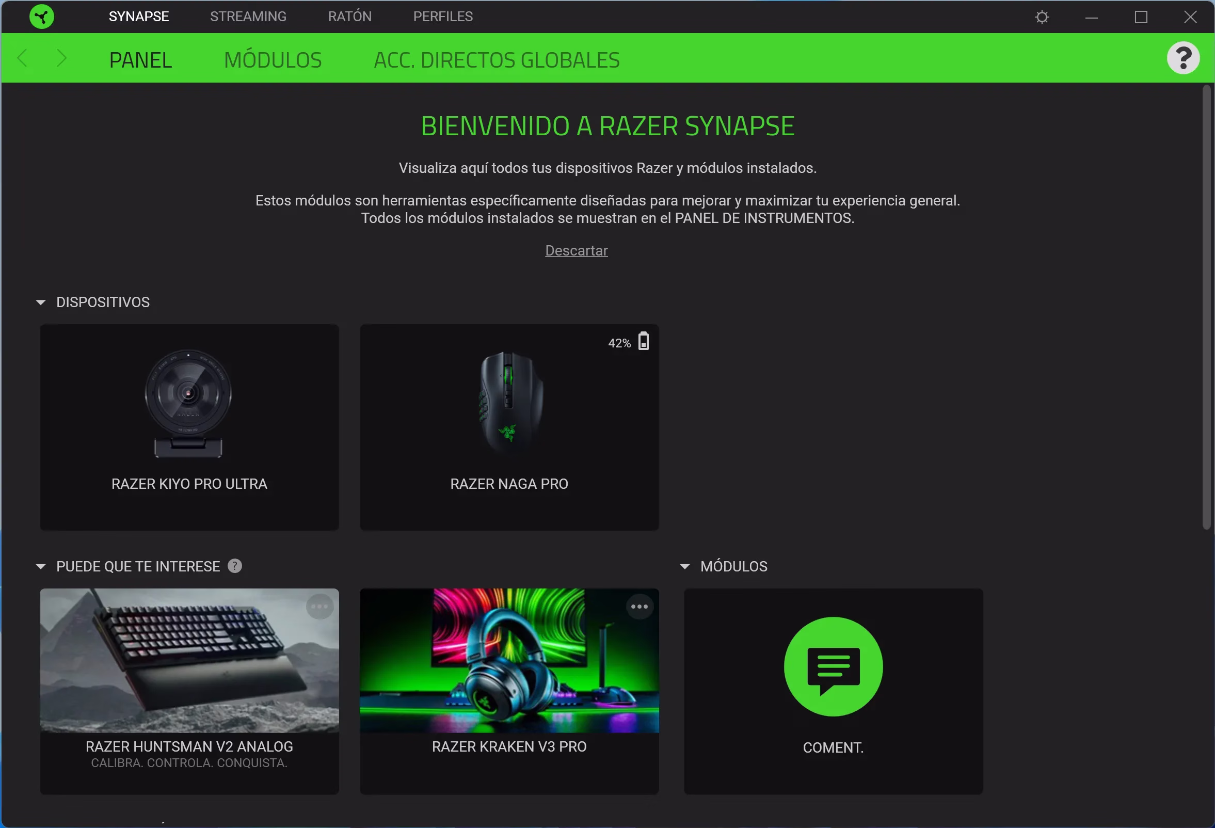
Task: Collapse the Dispositivos section
Action: tap(40, 302)
